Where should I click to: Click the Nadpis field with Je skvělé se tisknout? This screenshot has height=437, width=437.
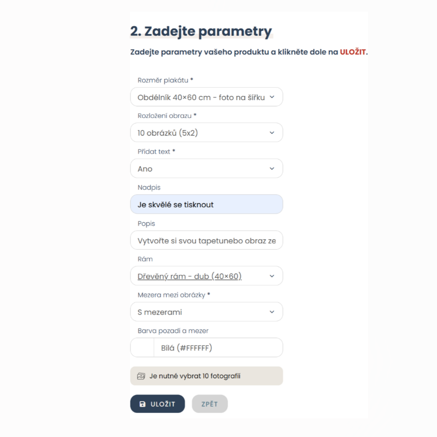coord(206,204)
